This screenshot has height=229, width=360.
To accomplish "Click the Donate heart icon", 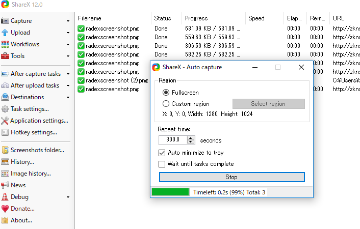I will pos(5,209).
